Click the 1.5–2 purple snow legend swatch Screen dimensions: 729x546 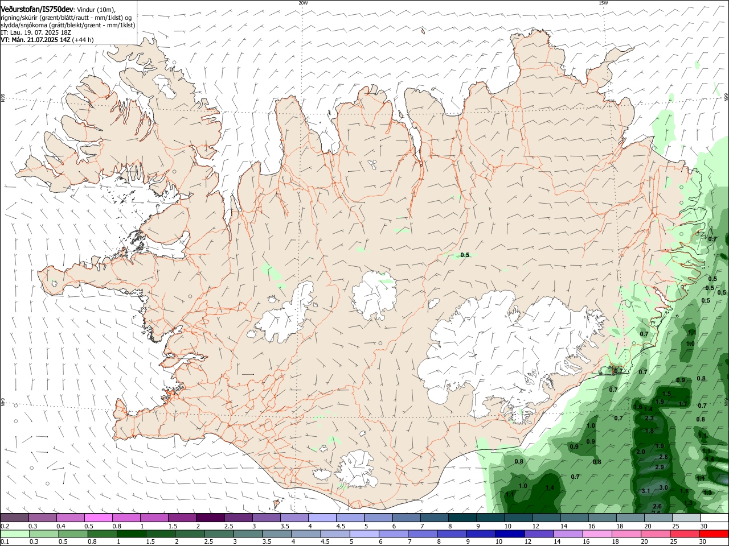[182, 518]
